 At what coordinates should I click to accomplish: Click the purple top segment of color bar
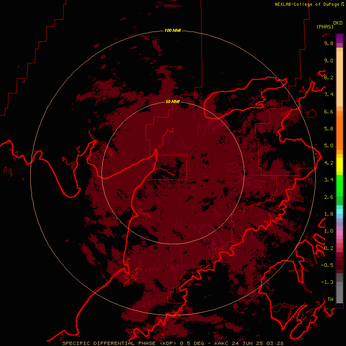[x=339, y=38]
